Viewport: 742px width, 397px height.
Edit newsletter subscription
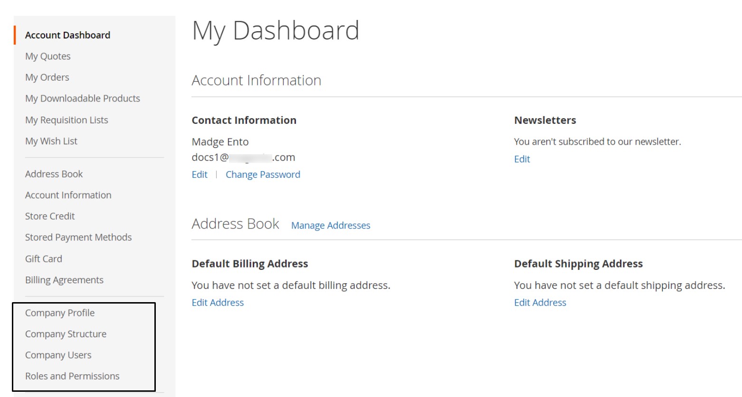522,159
